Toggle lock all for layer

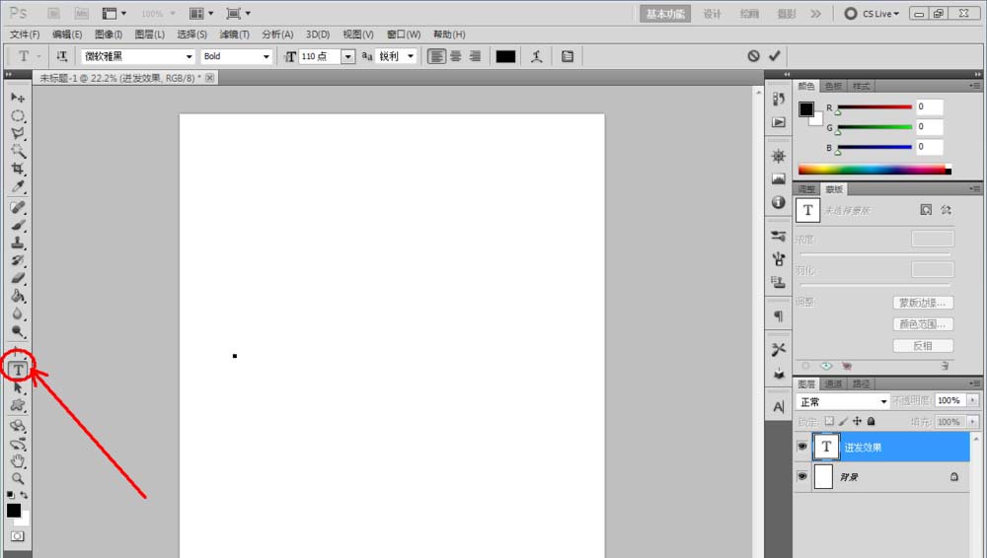872,421
